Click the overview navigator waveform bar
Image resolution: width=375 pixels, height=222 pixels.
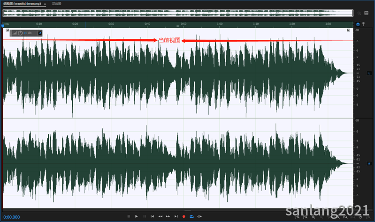[x=178, y=13]
